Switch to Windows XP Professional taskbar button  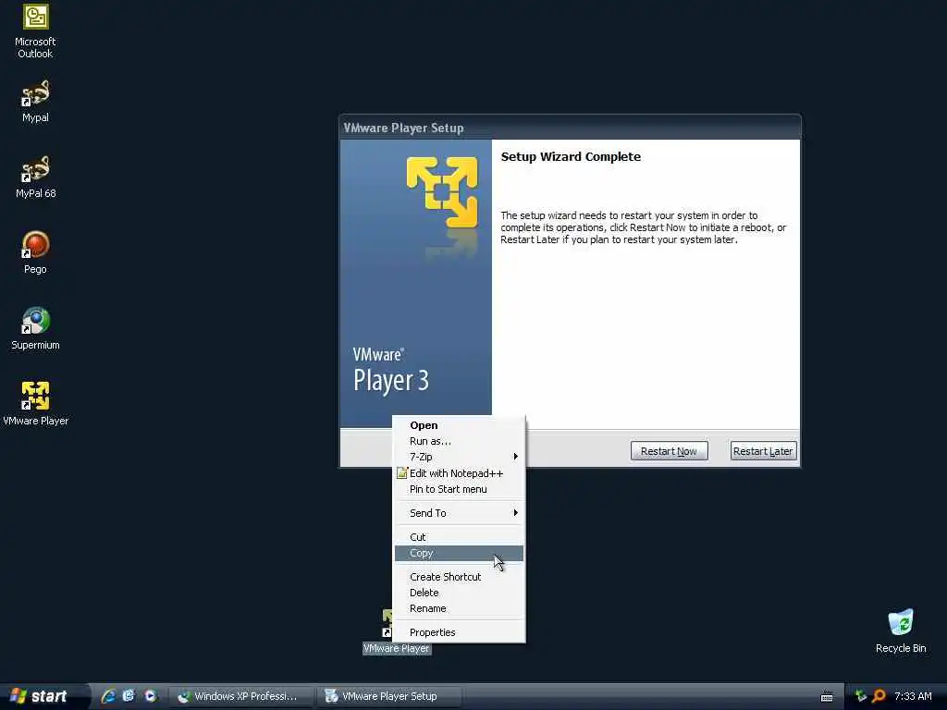pos(241,696)
